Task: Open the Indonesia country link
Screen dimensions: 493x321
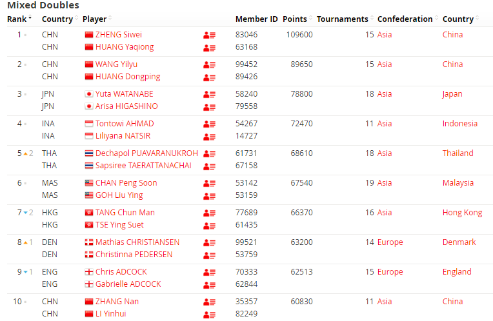Action: click(x=459, y=124)
